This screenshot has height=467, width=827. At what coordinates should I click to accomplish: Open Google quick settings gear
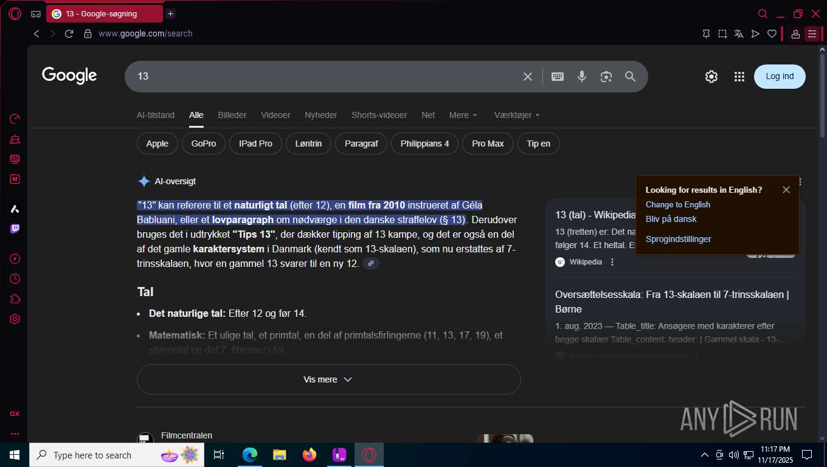click(711, 77)
